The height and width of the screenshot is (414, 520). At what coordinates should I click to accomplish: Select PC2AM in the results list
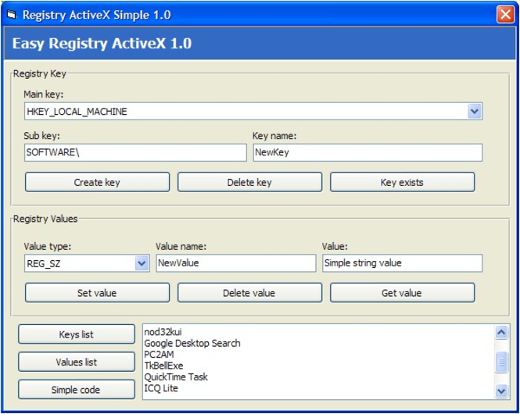159,355
